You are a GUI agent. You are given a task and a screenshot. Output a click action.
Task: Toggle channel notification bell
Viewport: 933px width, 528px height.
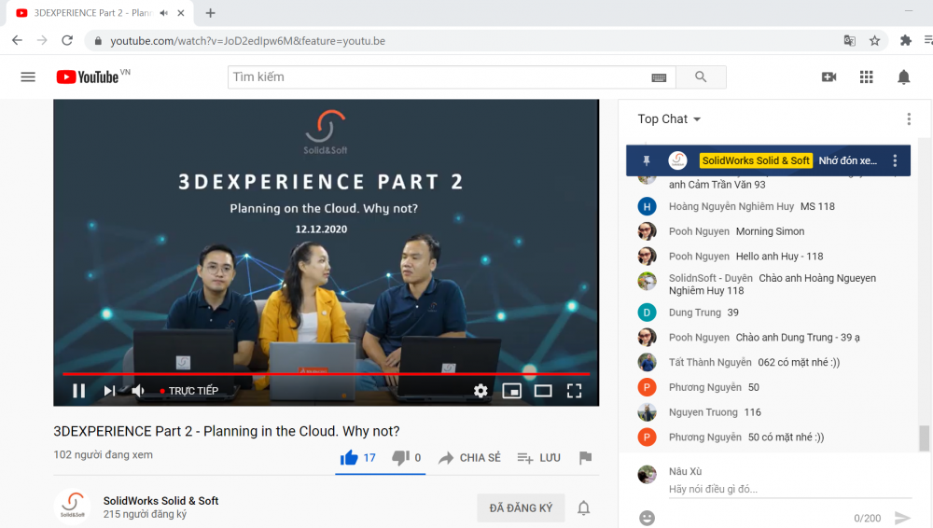[584, 507]
